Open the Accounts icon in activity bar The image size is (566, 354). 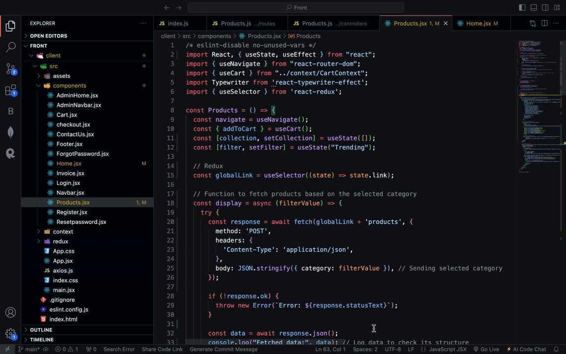pyautogui.click(x=10, y=313)
